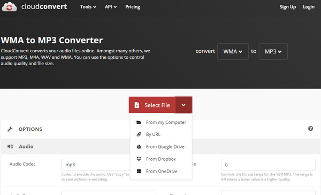Choose From my Computer option
Image resolution: width=321 pixels, height=195 pixels.
click(161, 122)
